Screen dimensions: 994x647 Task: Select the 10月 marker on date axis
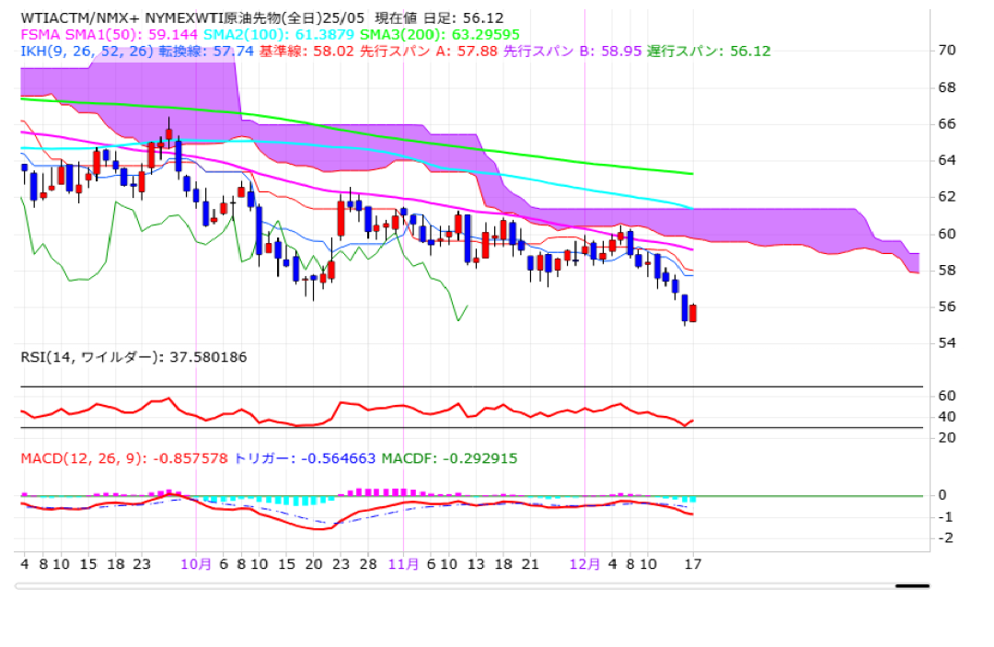tap(196, 563)
